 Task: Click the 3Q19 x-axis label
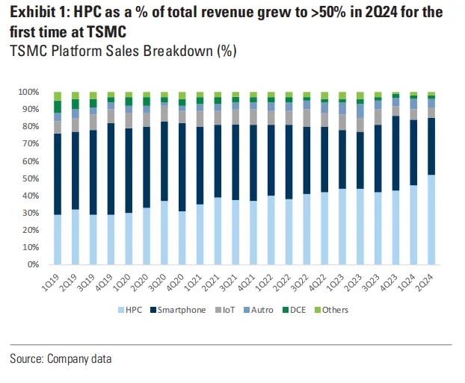coord(87,283)
